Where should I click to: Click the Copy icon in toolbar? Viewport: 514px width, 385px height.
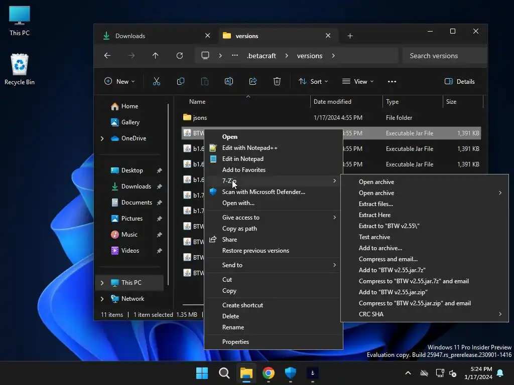tap(180, 82)
